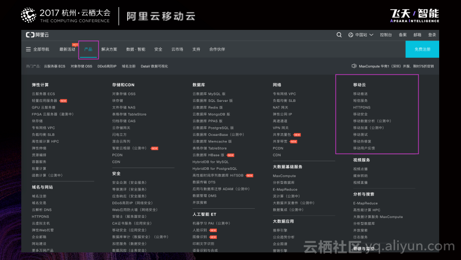This screenshot has width=461, height=260.
Task: Click 备案 in the top bar
Action: 403,34
